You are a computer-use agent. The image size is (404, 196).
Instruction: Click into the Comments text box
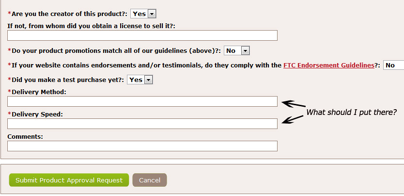[x=142, y=146]
